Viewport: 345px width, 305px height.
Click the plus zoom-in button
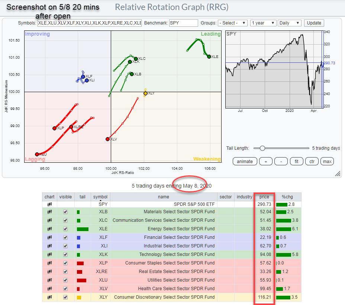tap(265, 161)
